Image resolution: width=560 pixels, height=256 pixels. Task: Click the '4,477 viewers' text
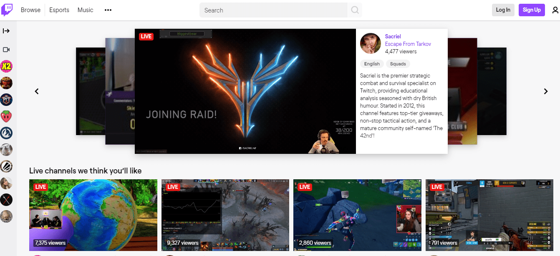pos(401,52)
